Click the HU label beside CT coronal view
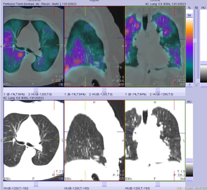Image resolution: width=207 pixels, height=190 pixels. pyautogui.click(x=189, y=102)
